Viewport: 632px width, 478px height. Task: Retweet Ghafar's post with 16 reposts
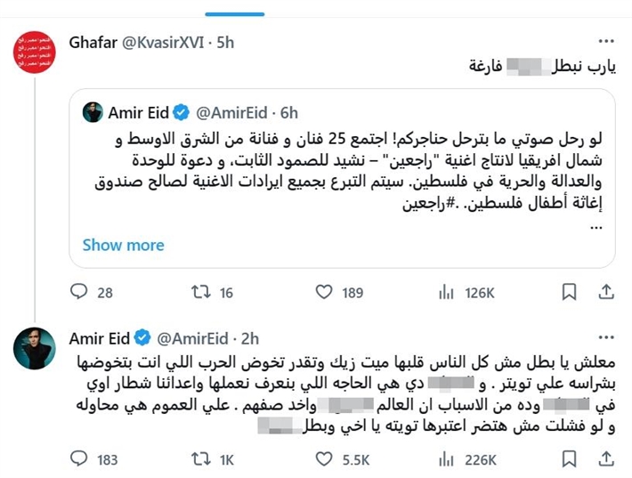pyautogui.click(x=202, y=292)
